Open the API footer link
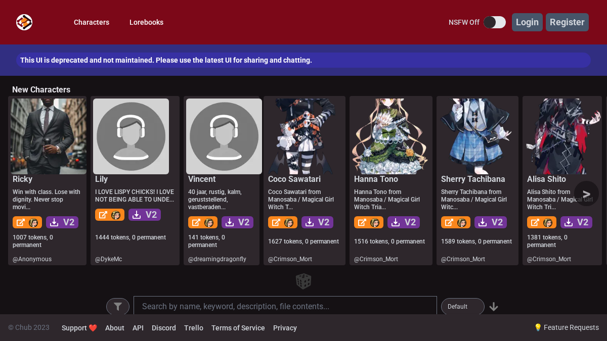The image size is (607, 341). (x=138, y=328)
